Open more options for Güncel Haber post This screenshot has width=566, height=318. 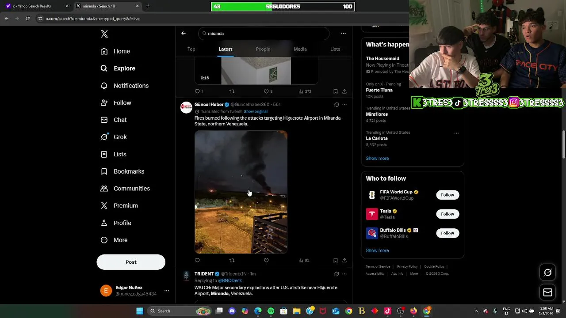pos(344,105)
